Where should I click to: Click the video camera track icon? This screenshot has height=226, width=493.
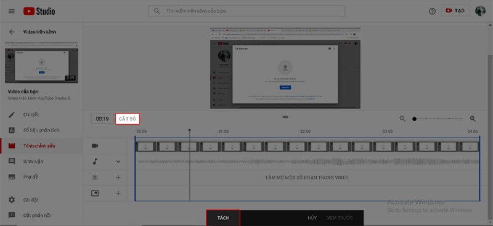tap(95, 146)
